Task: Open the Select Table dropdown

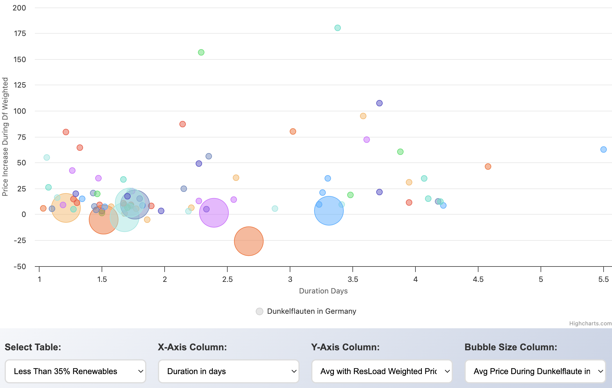Action: pyautogui.click(x=75, y=371)
